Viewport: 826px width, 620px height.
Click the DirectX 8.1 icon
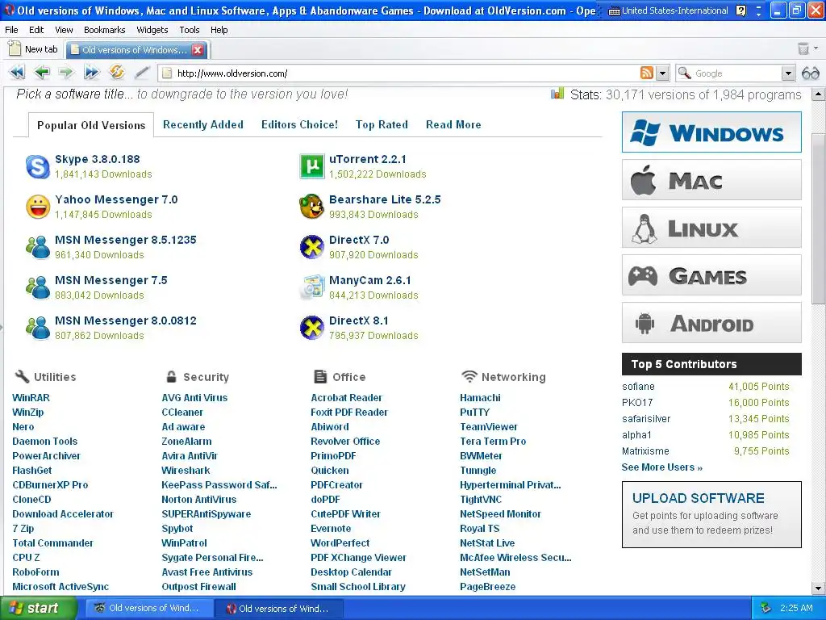312,328
